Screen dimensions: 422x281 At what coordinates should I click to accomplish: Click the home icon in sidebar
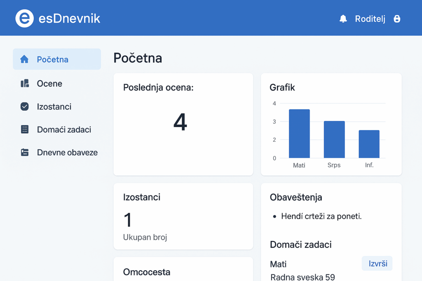tap(24, 59)
